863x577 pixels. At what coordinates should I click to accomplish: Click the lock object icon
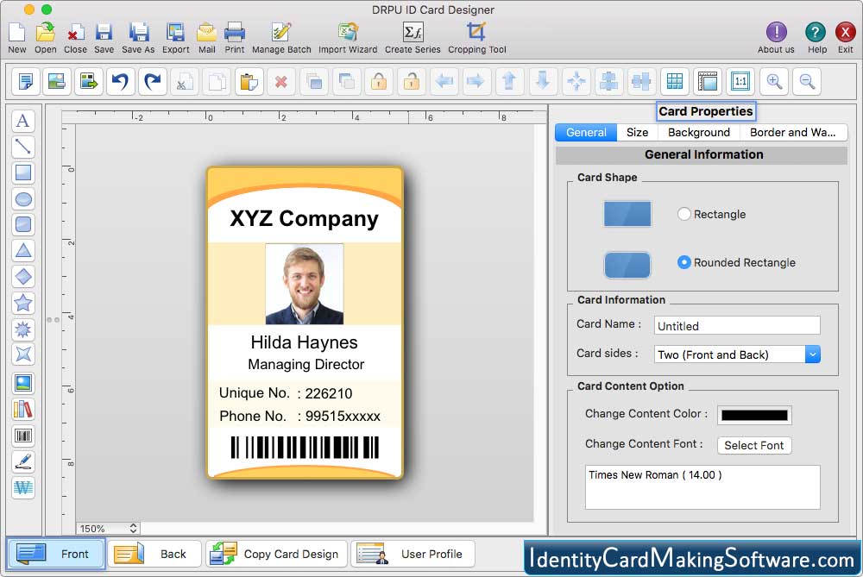[379, 81]
